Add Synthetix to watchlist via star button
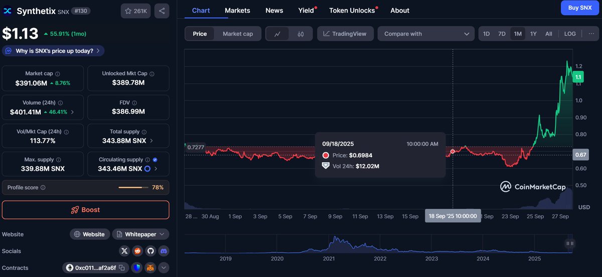Image resolution: width=602 pixels, height=277 pixels. [x=135, y=11]
